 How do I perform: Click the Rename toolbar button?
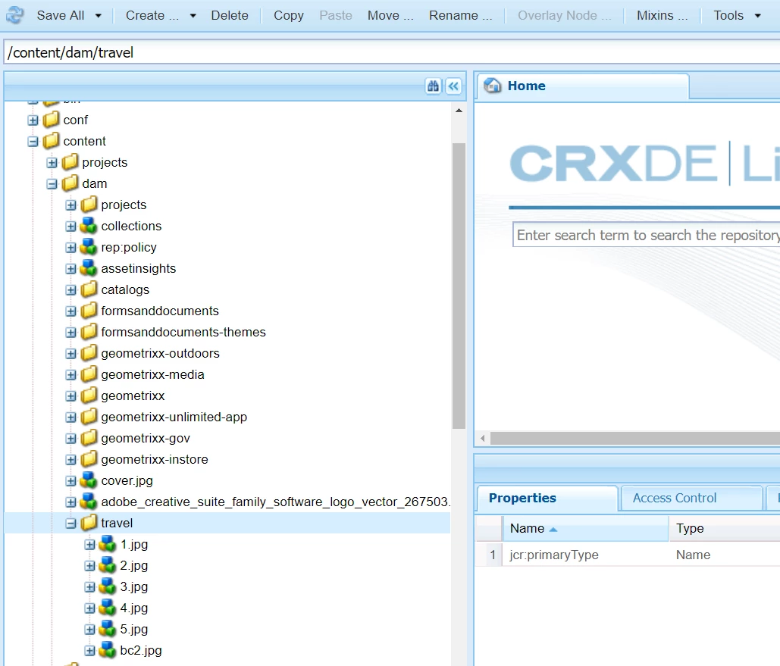coord(461,15)
